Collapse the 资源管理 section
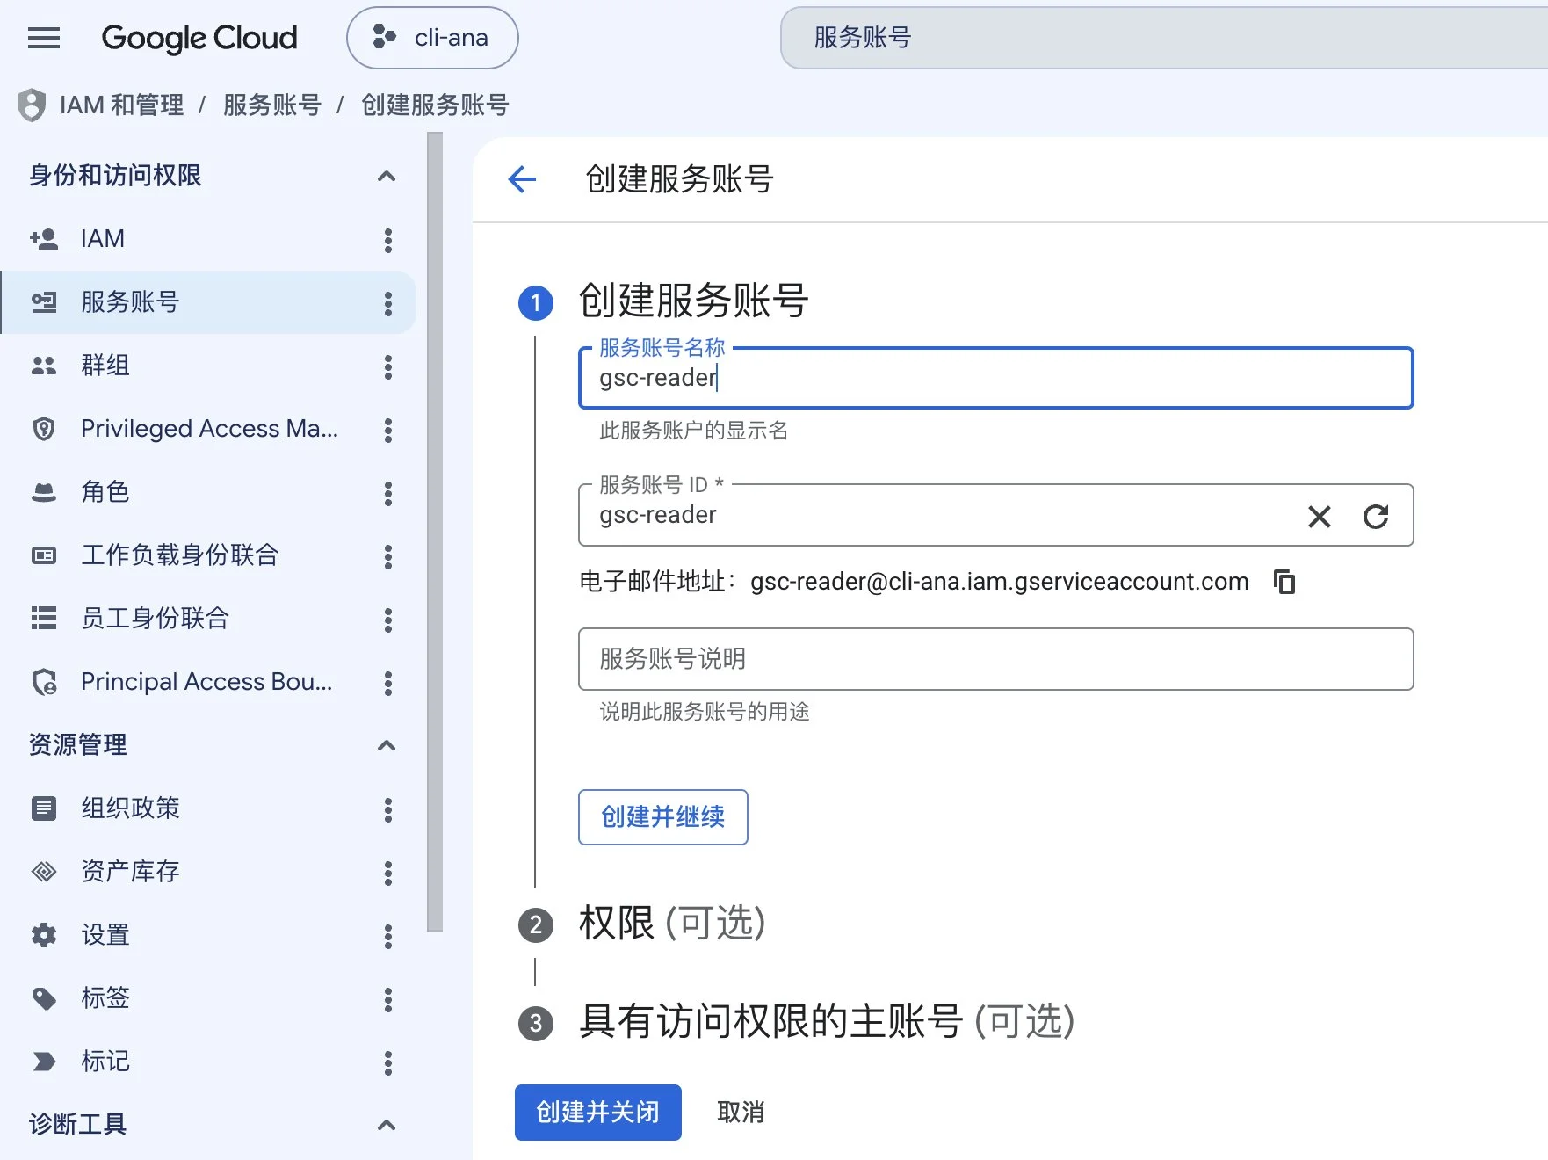Image resolution: width=1548 pixels, height=1160 pixels. [x=386, y=745]
